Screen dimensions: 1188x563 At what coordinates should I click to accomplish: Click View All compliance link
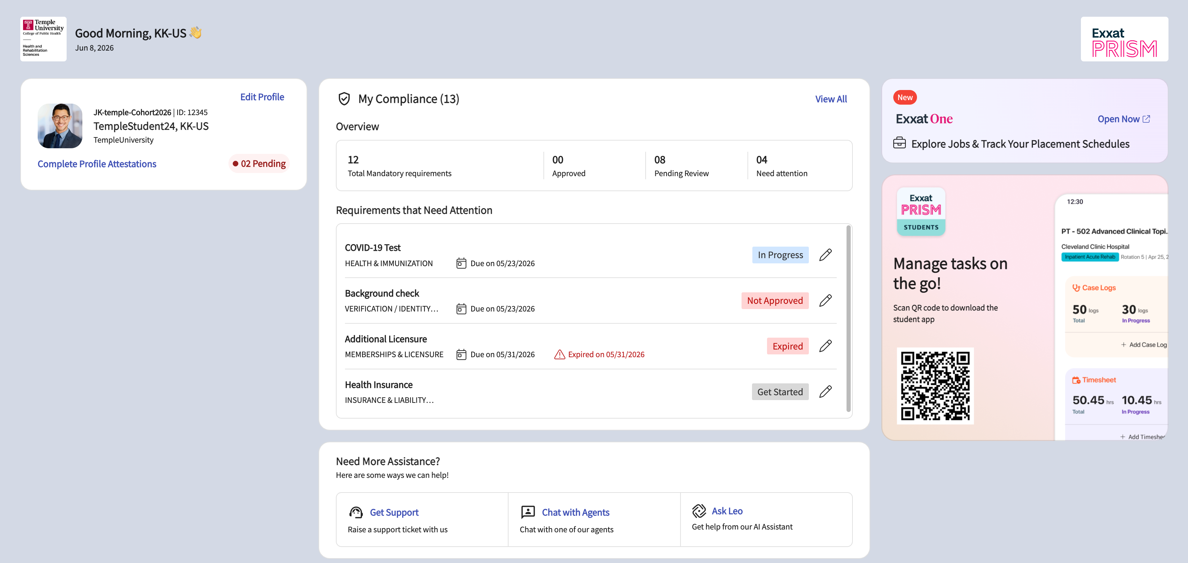click(x=831, y=99)
